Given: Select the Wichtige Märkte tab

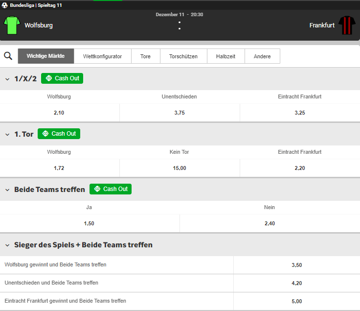Looking at the screenshot, I should coord(46,56).
